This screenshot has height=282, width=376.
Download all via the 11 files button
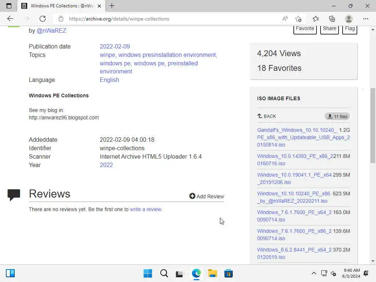(x=337, y=116)
